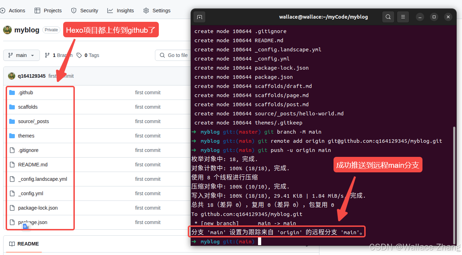Open first commit message for package.json row

click(x=148, y=222)
